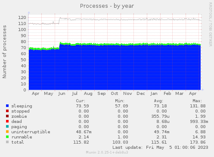Click the 'uninterruptible' legend label
The image size is (214, 157).
(31, 132)
